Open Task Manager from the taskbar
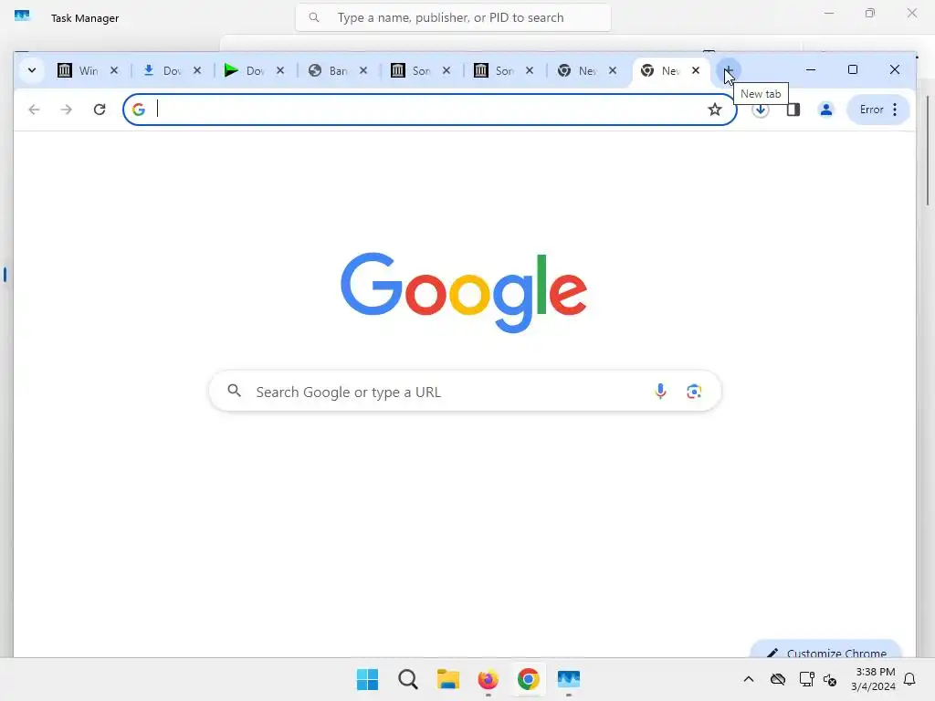 [568, 679]
